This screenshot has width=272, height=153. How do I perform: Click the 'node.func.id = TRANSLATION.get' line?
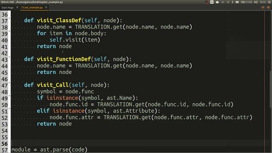coord(142,105)
